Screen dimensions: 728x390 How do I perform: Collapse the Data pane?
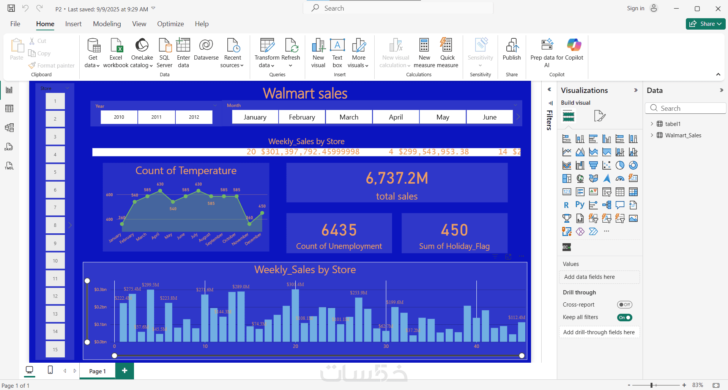tap(722, 90)
